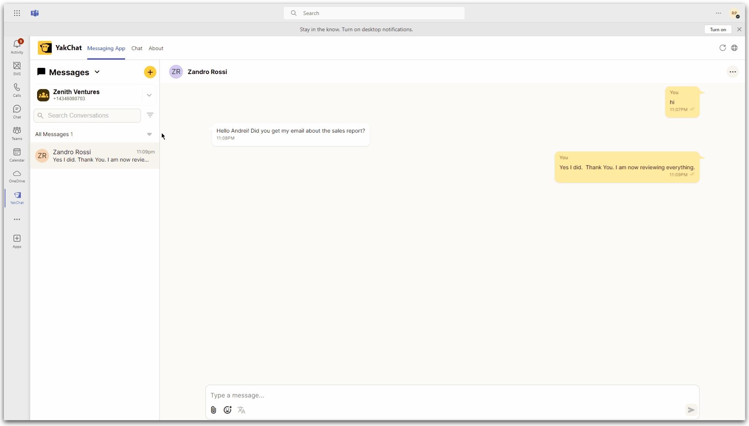The height and width of the screenshot is (426, 749).
Task: Show more apps via sidebar ellipsis
Action: coord(17,219)
